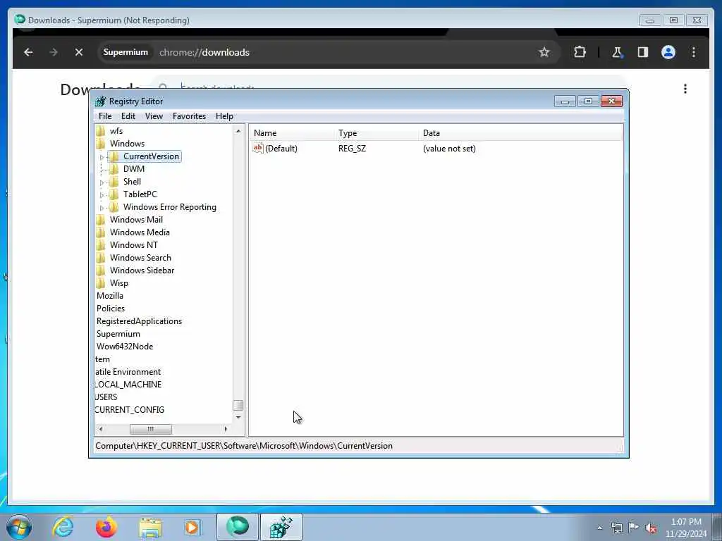
Task: Show hidden system tray icons
Action: coord(599,528)
